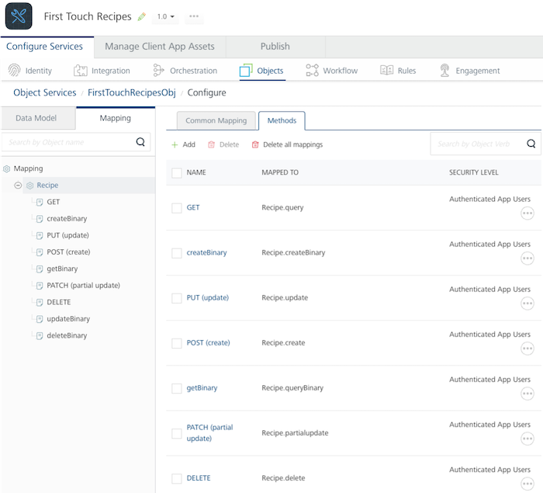Click the Recipe.queryBinary mapped value
The width and height of the screenshot is (543, 493).
tap(292, 388)
